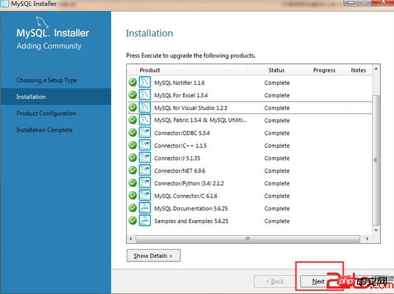
Task: Click the Connector/Python 2.1.2 product icon
Action: click(145, 183)
